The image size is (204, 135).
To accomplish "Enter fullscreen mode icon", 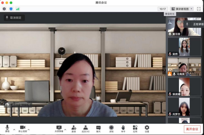I will point(199,9).
